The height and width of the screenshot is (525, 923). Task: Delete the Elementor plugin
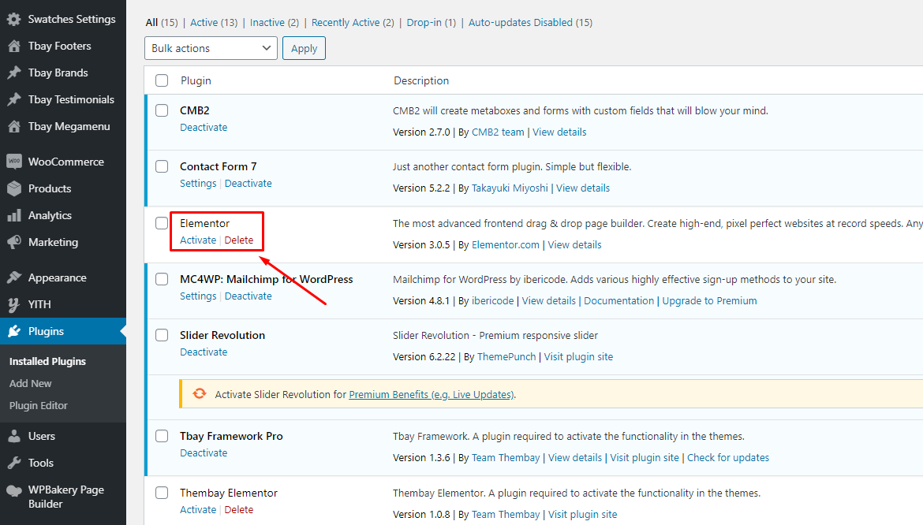click(x=238, y=240)
